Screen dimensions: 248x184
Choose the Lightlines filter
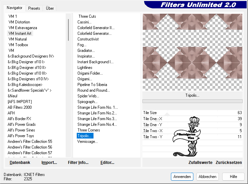coord(85,68)
